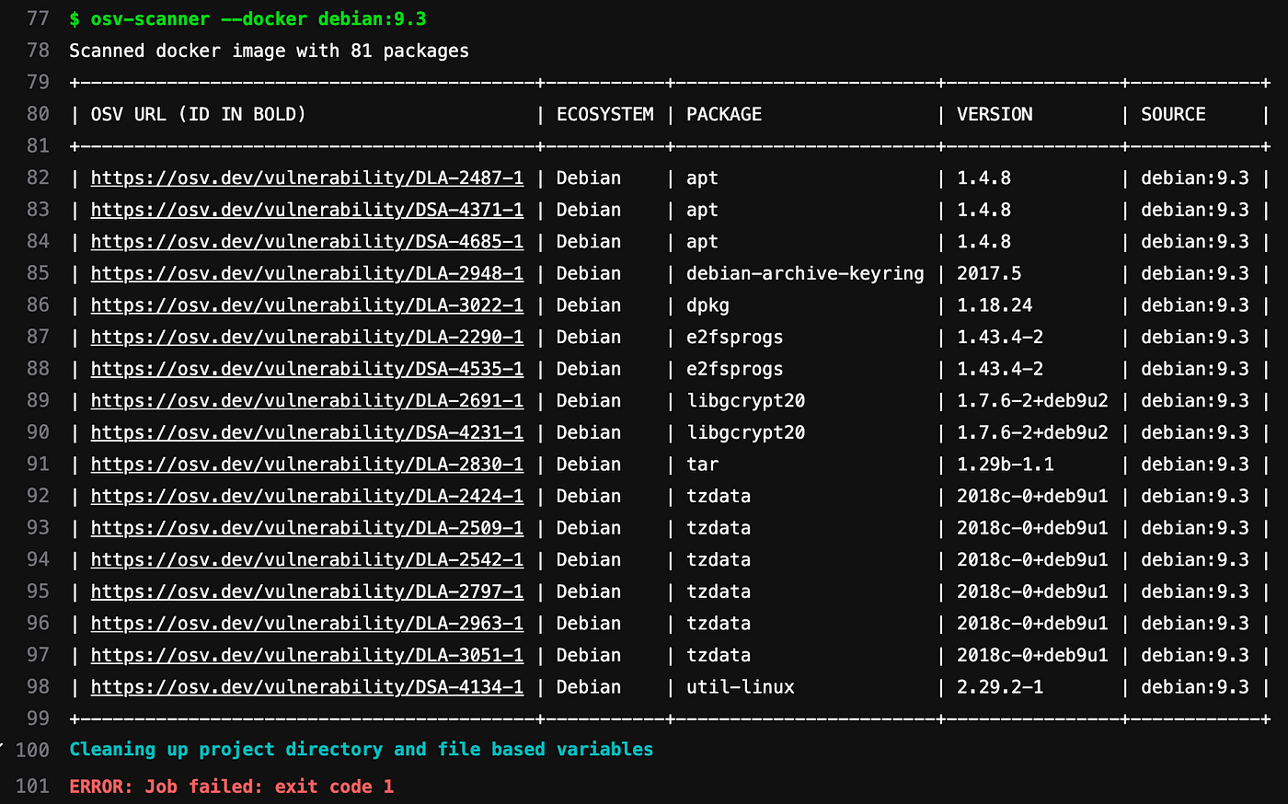
Task: Open the DLA-2487-1 vulnerability link
Action: click(307, 178)
